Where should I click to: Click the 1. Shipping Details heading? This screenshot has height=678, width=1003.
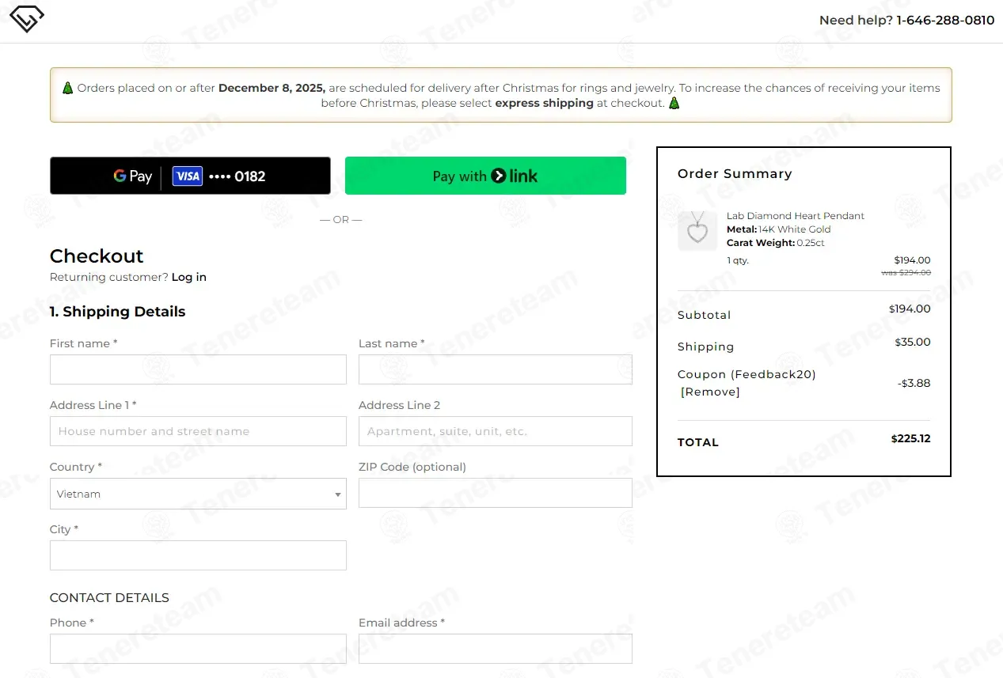(x=117, y=312)
